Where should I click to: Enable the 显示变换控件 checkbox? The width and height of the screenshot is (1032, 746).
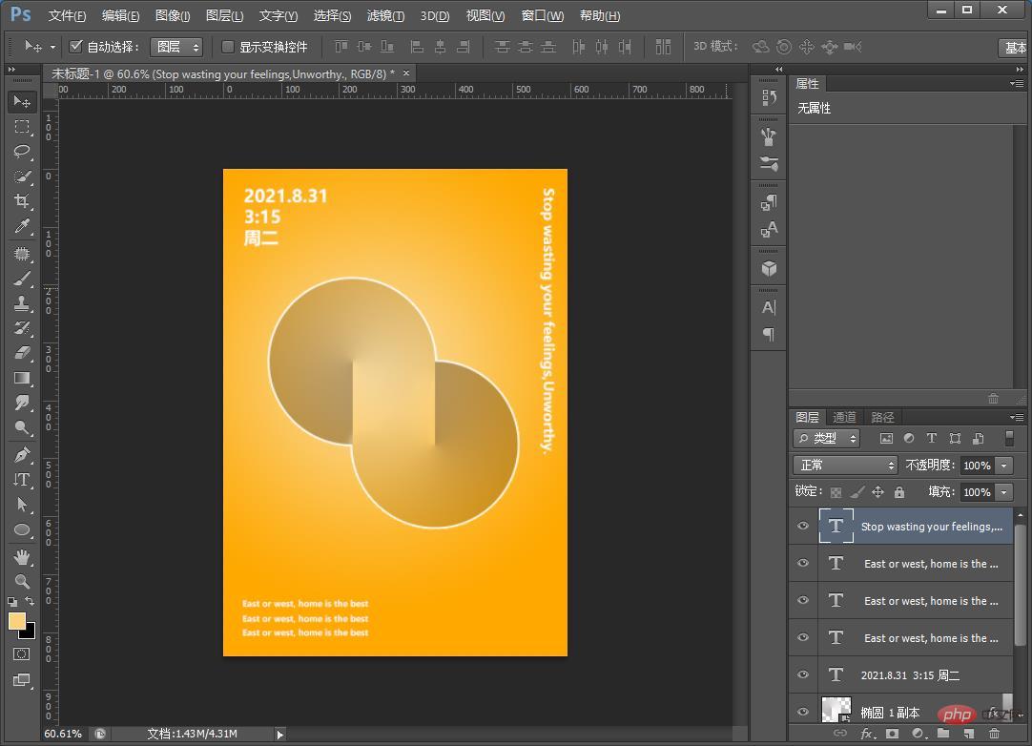[x=228, y=47]
